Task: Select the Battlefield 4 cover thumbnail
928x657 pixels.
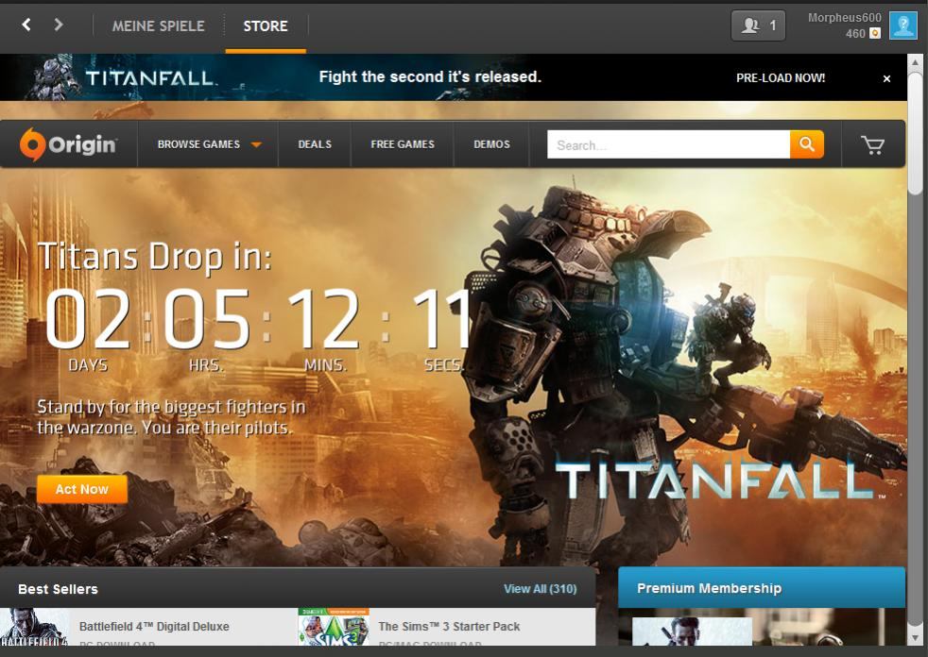Action: 34,627
